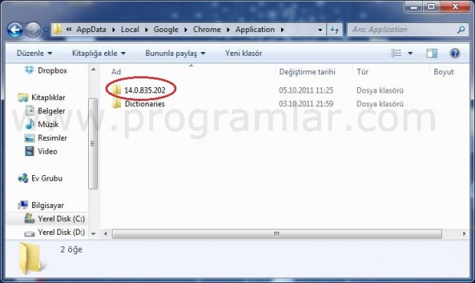
Task: Select Ev Grubu in the sidebar
Action: coord(47,178)
